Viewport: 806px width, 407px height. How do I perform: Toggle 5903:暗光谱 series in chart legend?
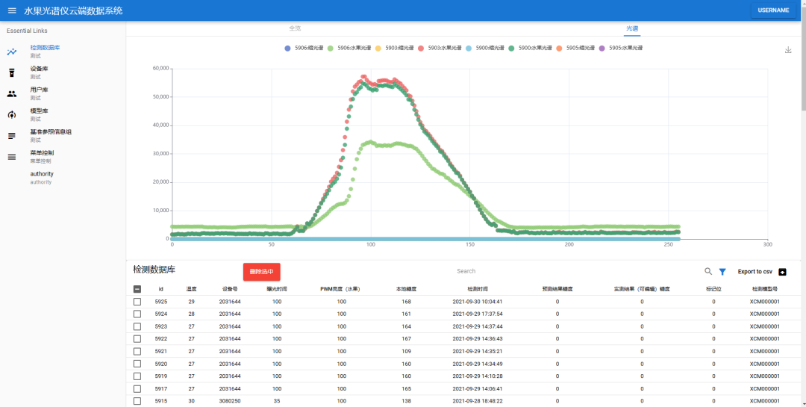coord(393,48)
